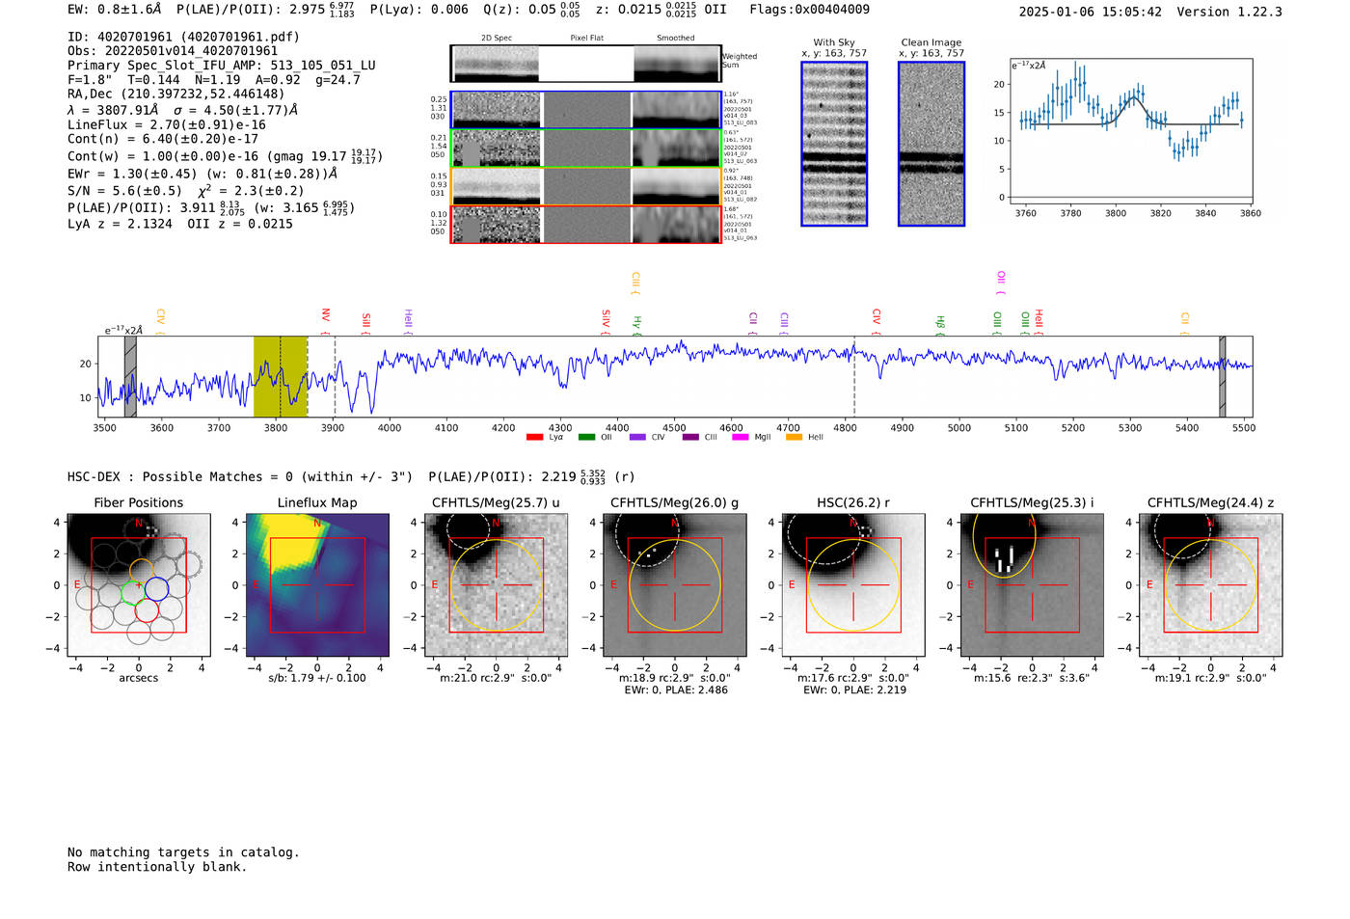Screen dimensions: 1350x919
Task: Open the CFHTLS/Meg(25.7) u cutout
Action: click(x=496, y=585)
